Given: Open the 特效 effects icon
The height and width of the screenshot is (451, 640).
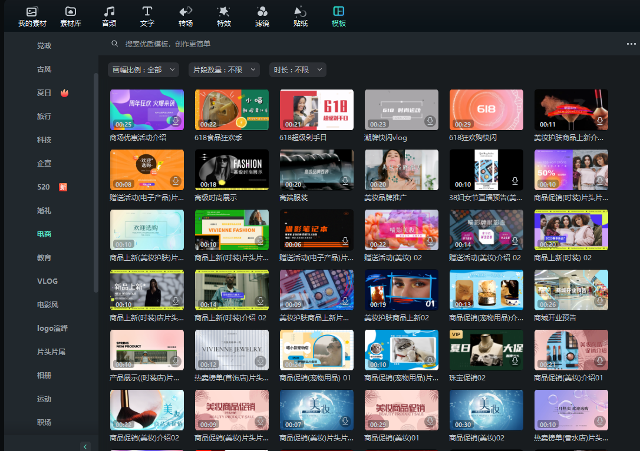Looking at the screenshot, I should 224,16.
